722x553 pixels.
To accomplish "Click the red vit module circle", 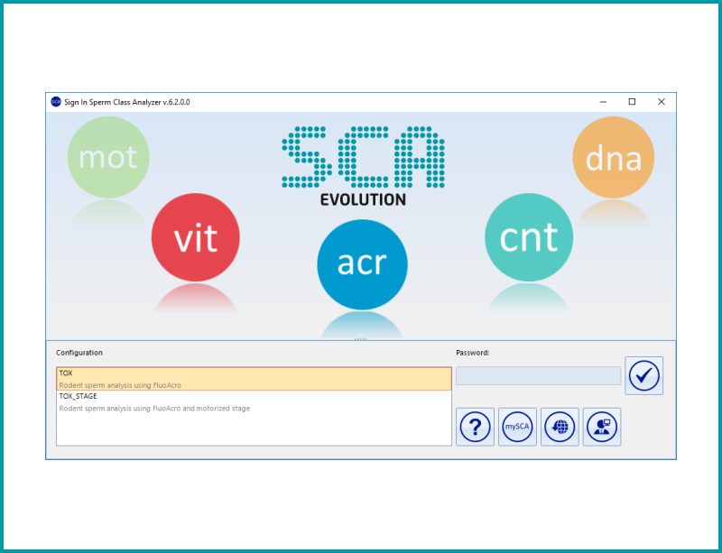I will click(196, 237).
